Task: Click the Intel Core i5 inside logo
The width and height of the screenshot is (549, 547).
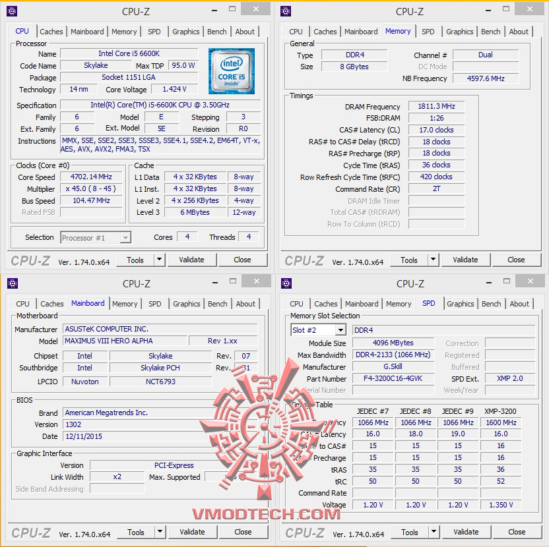Action: click(x=232, y=71)
